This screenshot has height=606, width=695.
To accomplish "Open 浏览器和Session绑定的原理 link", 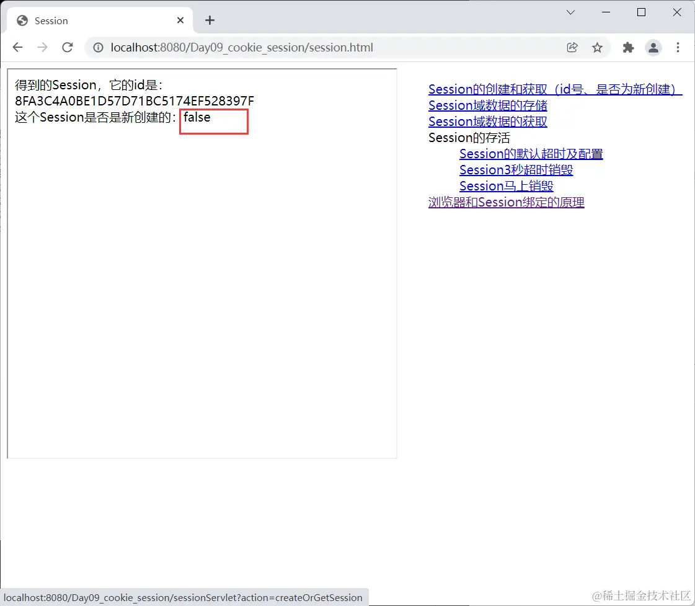I will pyautogui.click(x=506, y=202).
